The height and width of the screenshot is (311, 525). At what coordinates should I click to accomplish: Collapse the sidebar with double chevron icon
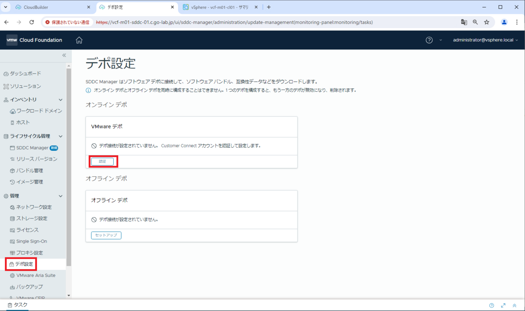point(64,55)
